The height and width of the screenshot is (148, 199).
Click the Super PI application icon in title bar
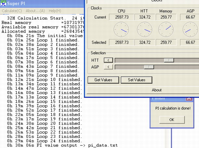pos(3,3)
